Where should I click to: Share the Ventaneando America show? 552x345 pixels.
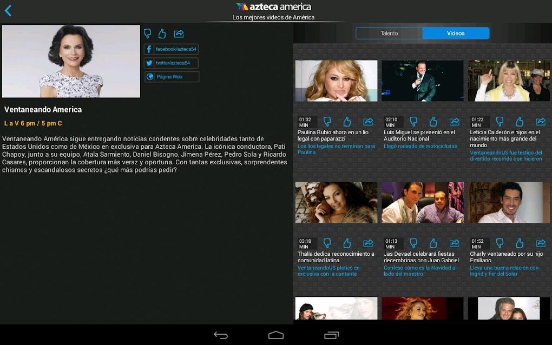[x=179, y=34]
